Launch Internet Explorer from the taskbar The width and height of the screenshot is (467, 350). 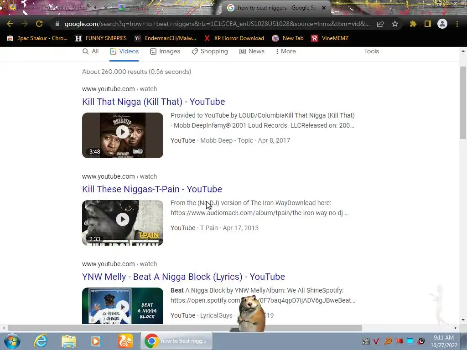(x=41, y=341)
